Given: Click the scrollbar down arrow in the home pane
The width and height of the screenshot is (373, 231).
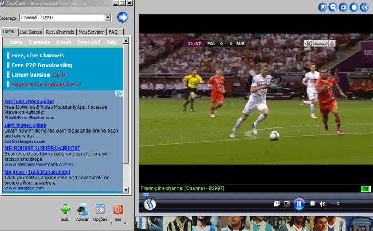Looking at the screenshot, I should [126, 189].
